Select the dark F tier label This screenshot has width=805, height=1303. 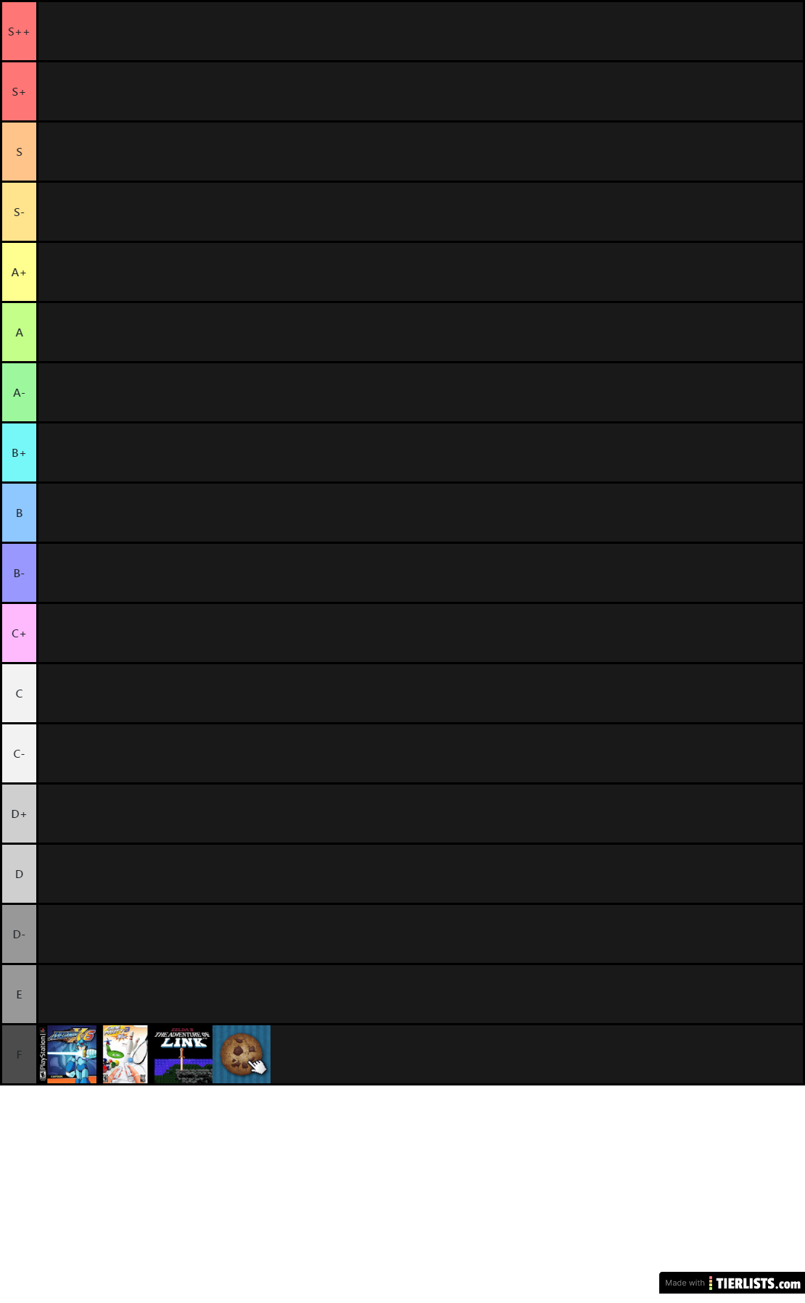pyautogui.click(x=19, y=1054)
